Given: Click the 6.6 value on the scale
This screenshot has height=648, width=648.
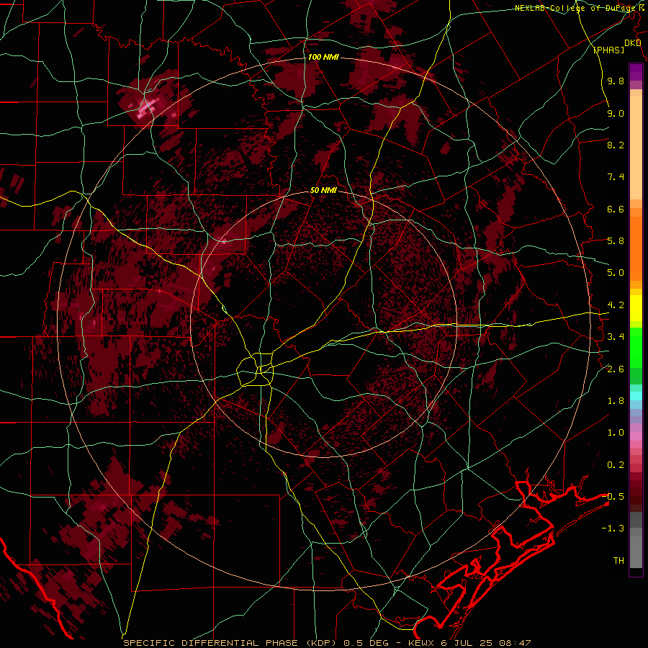Looking at the screenshot, I should tap(616, 209).
